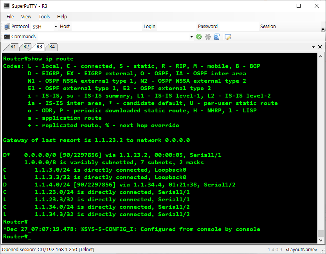Click the SuperPuTTY title bar icon
This screenshot has width=326, height=254.
click(x=6, y=6)
